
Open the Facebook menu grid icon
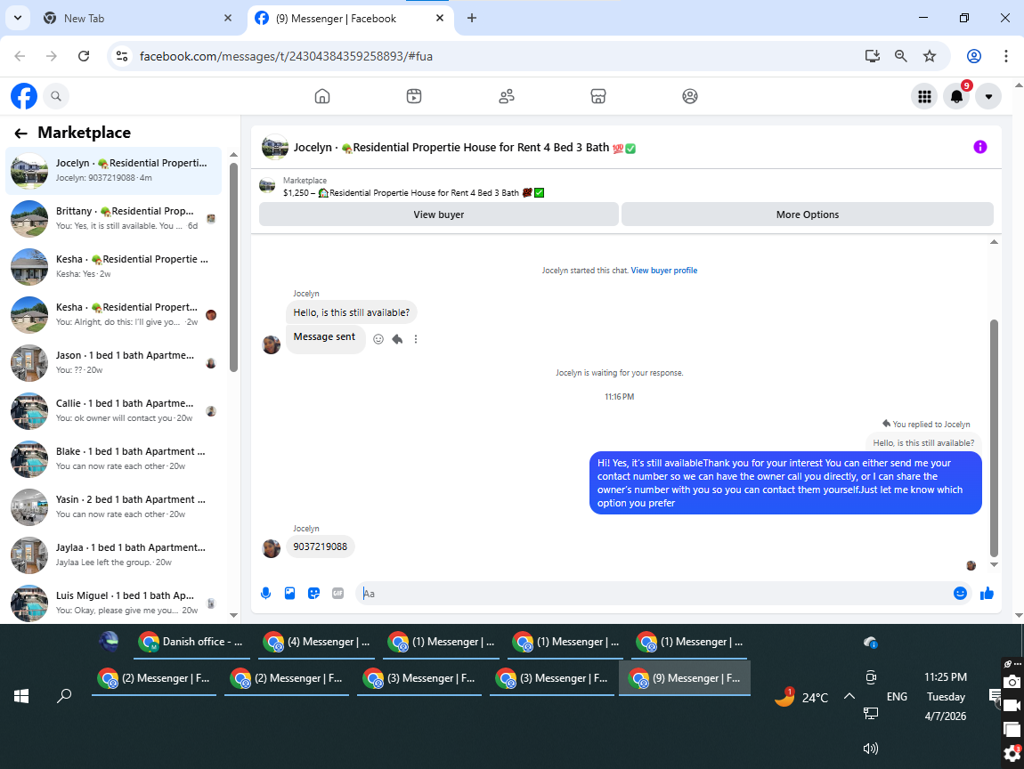point(924,97)
